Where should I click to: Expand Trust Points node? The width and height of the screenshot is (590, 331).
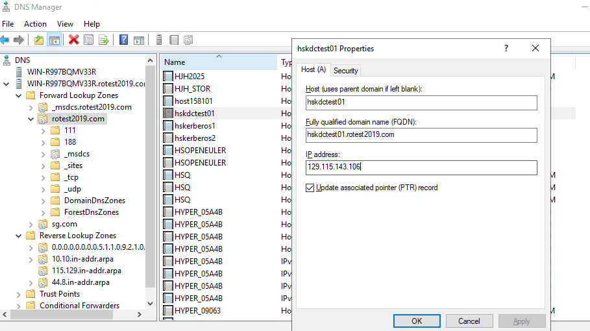(x=18, y=294)
